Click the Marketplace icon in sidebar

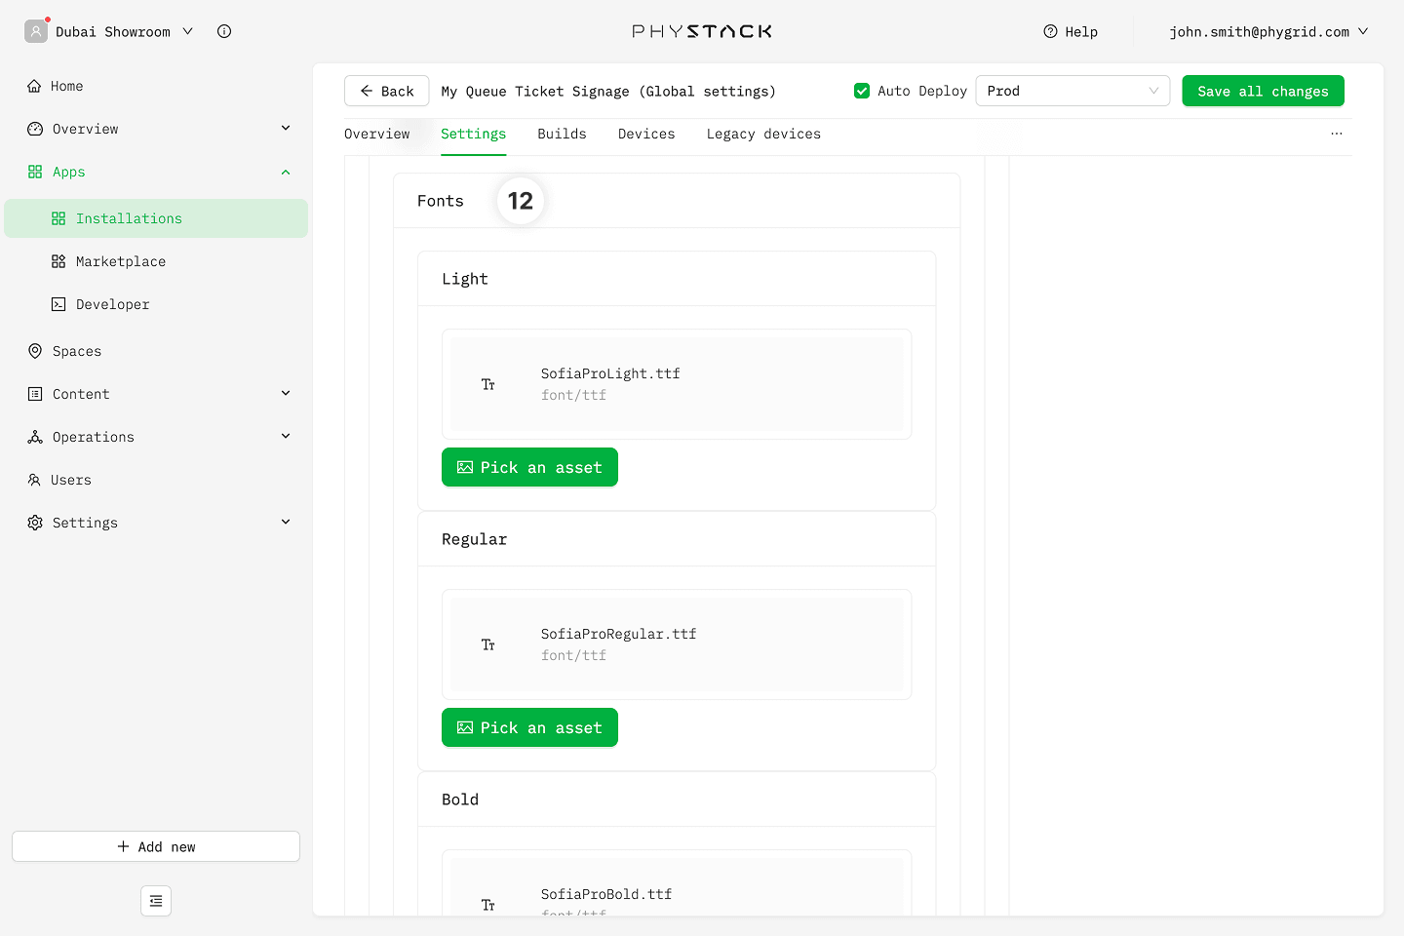pyautogui.click(x=58, y=261)
